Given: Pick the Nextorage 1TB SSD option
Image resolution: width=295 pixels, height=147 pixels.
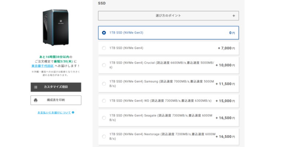Looking at the screenshot, I should click(104, 136).
